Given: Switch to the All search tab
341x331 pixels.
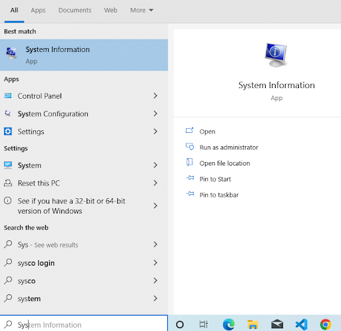Looking at the screenshot, I should [14, 10].
